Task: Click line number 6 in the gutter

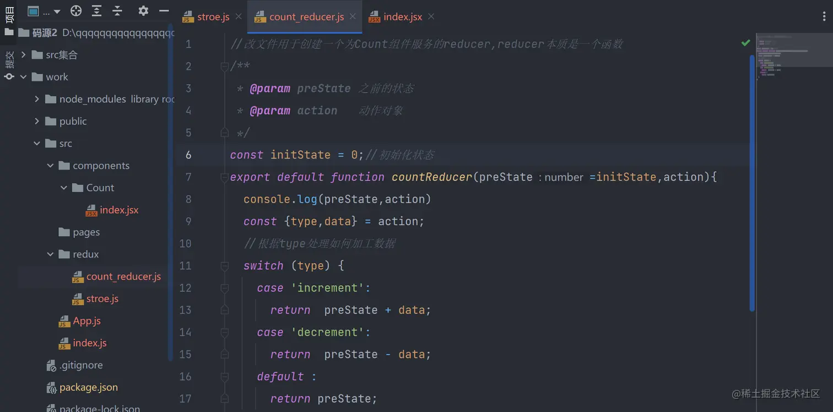Action: (x=188, y=155)
